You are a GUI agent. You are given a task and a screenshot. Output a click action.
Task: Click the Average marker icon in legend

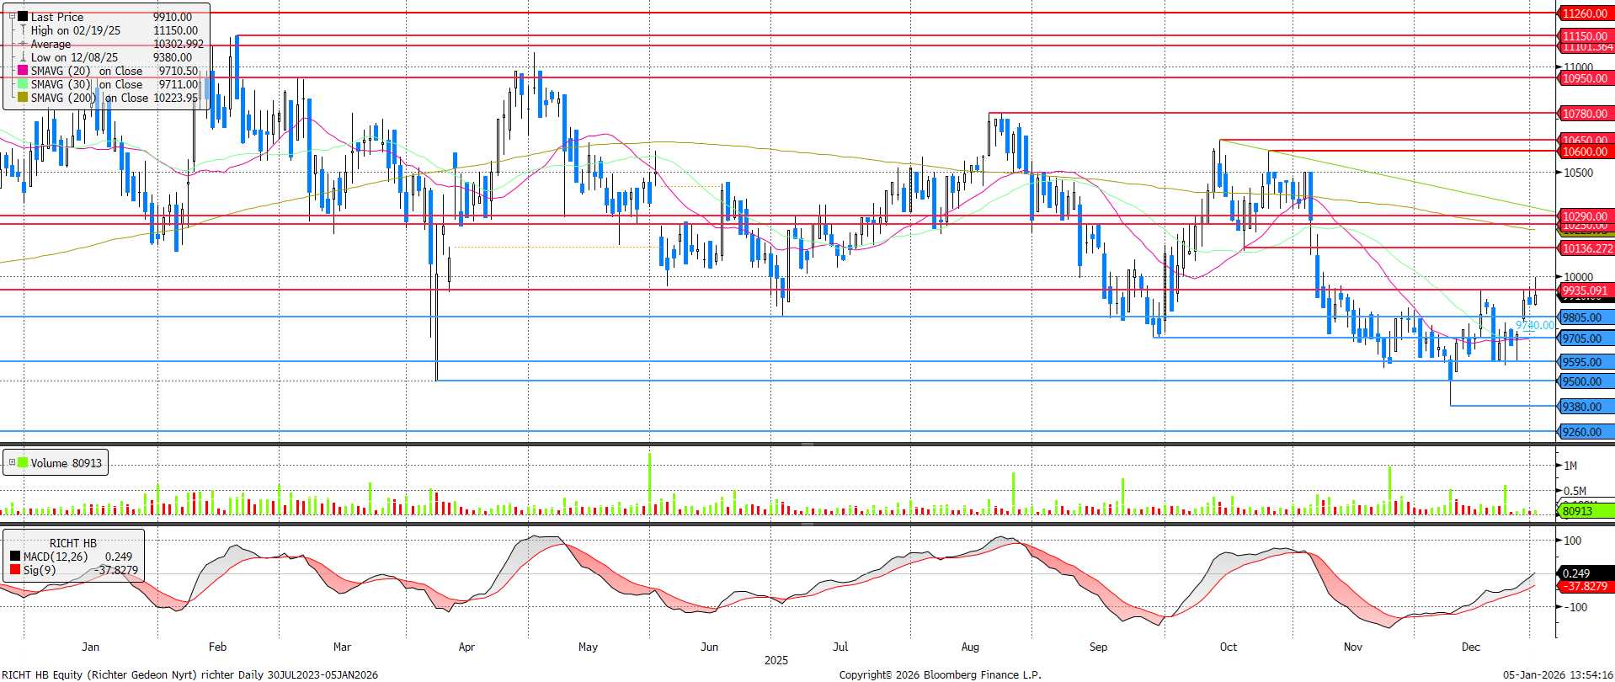[x=23, y=44]
